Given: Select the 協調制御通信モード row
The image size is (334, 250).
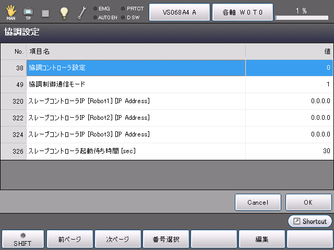Looking at the screenshot, I should tap(136, 84).
